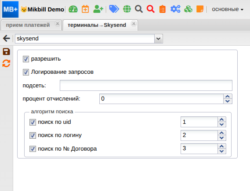Click the поиск по логину number field
The image size is (250, 191).
[x=199, y=135]
